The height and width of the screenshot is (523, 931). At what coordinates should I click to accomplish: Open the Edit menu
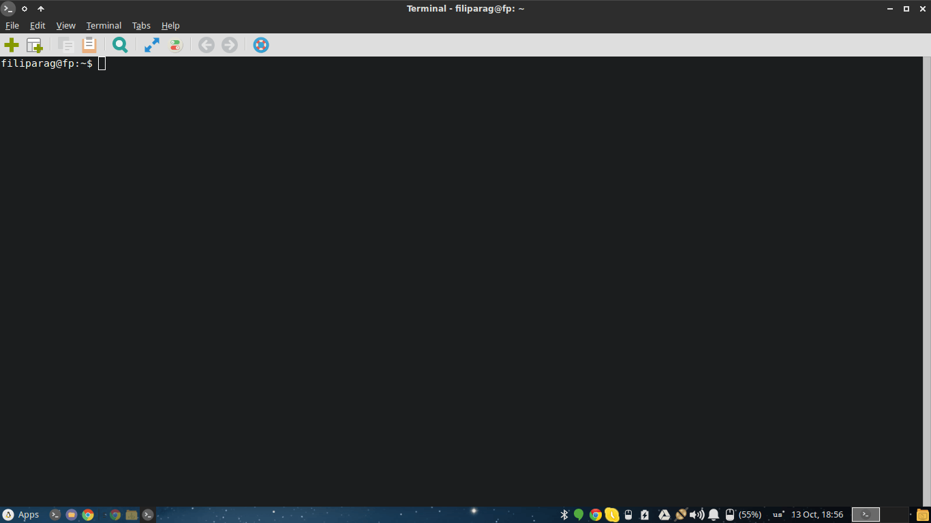pos(37,25)
